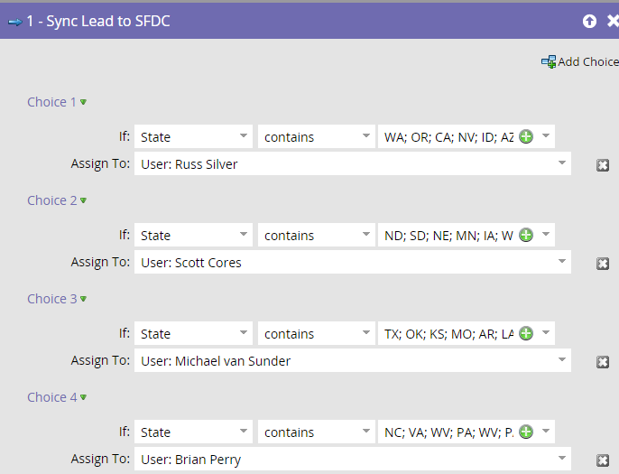Remove Choice 1 with its delete icon
The image size is (619, 474).
(x=603, y=164)
